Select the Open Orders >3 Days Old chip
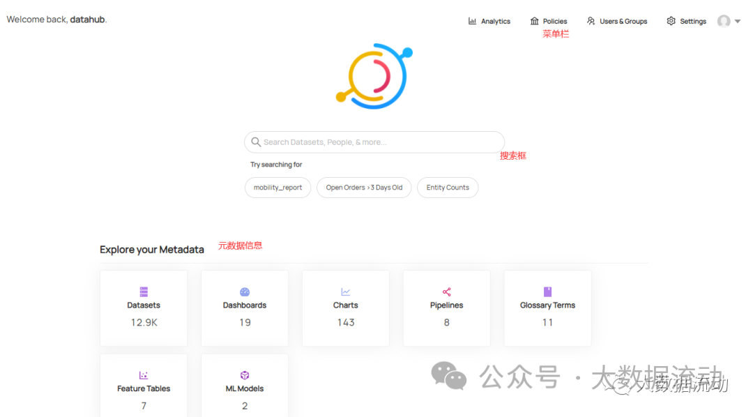753x417 pixels. (363, 187)
